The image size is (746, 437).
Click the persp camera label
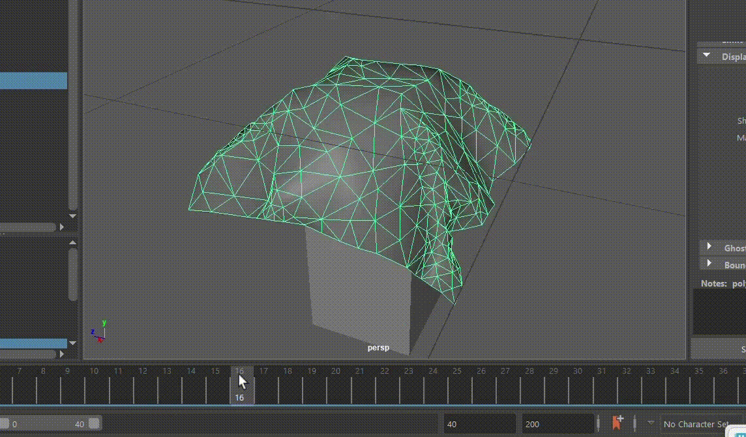tap(378, 348)
